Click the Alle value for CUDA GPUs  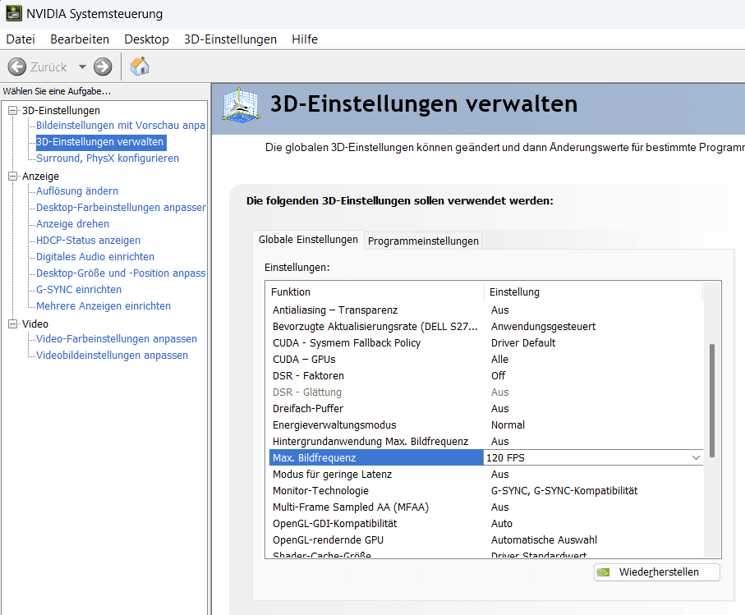(500, 360)
